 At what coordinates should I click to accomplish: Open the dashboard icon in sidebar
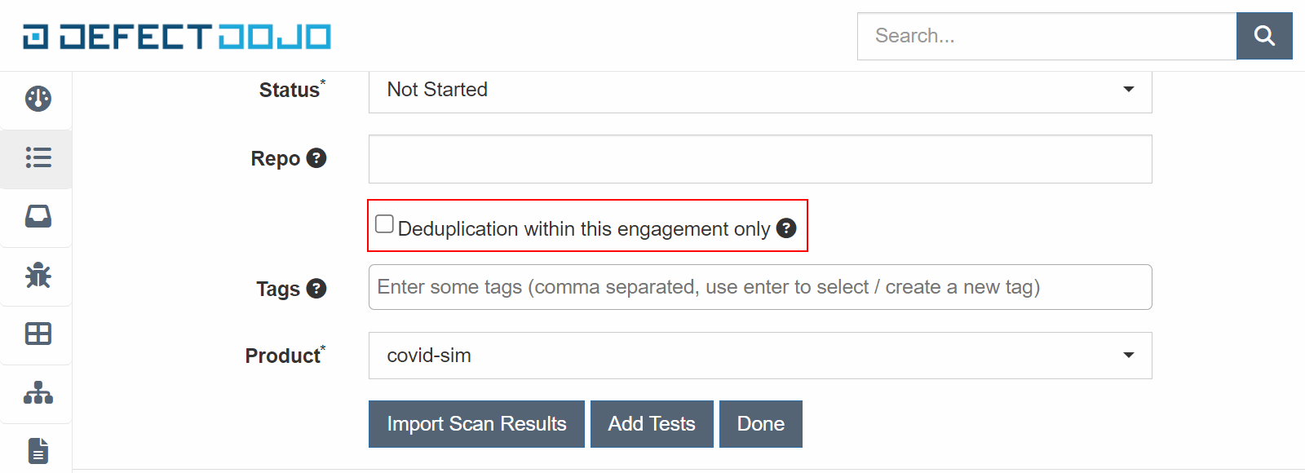(x=38, y=99)
